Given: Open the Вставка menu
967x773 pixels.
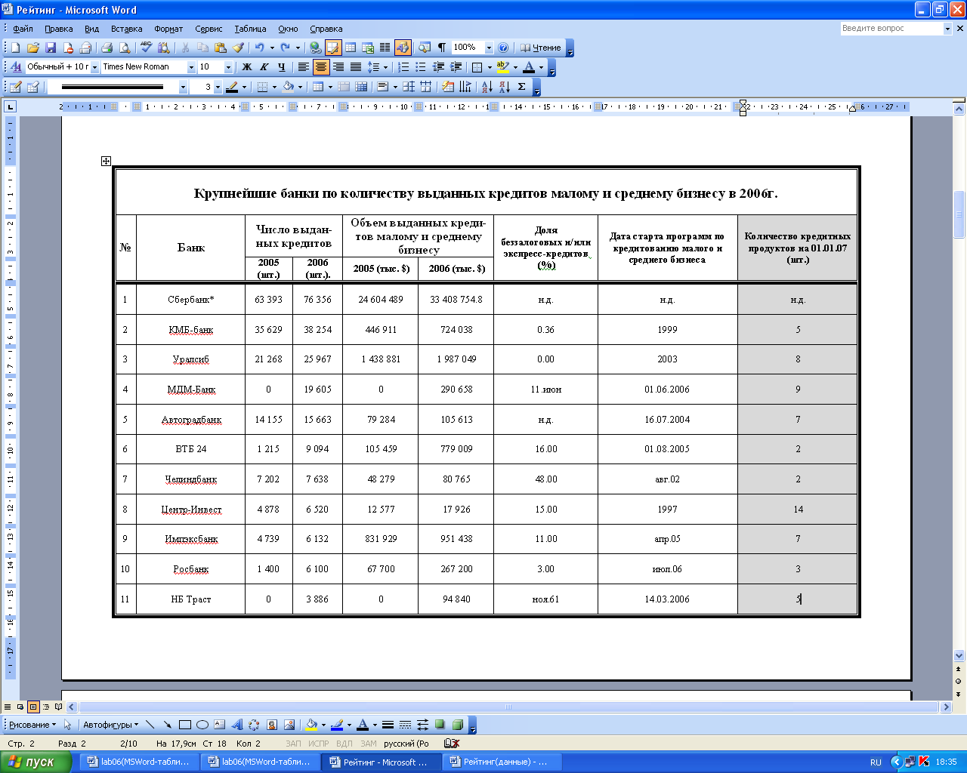Looking at the screenshot, I should point(126,29).
